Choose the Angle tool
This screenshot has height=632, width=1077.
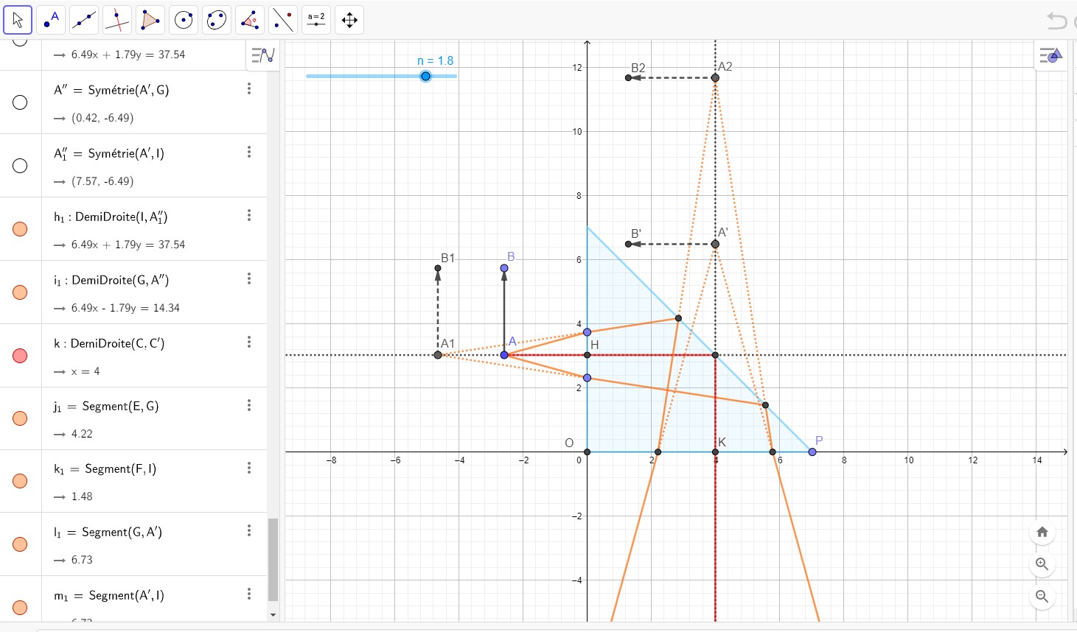pos(250,20)
